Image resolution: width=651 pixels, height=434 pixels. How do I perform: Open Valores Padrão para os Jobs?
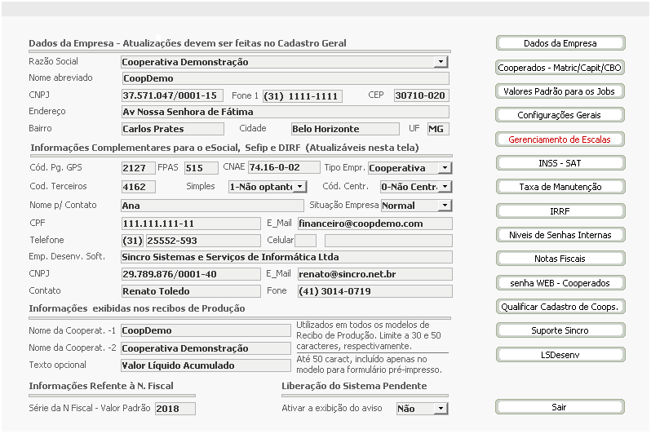(560, 91)
